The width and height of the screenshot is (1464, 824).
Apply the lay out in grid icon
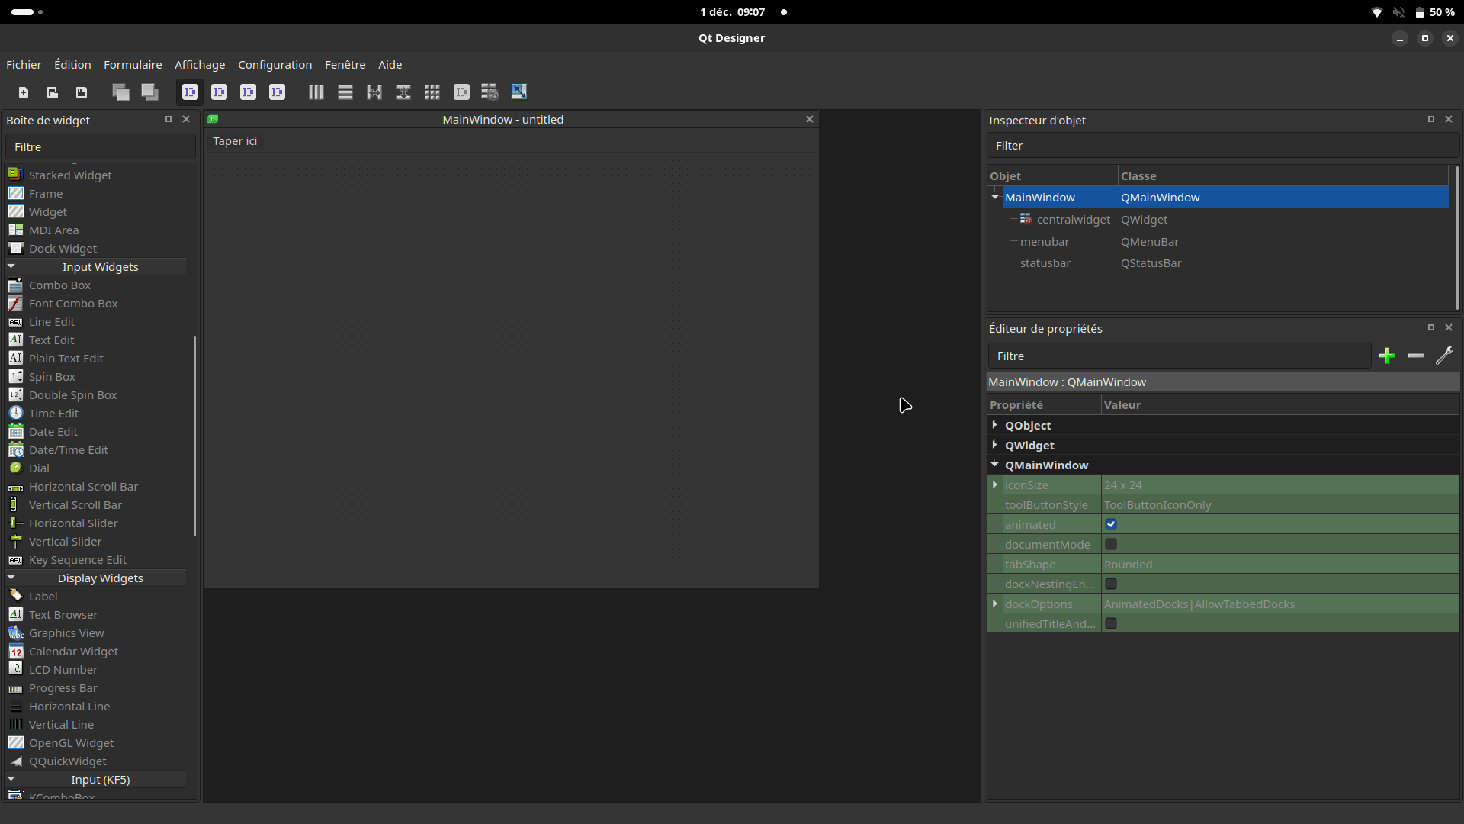tap(432, 92)
